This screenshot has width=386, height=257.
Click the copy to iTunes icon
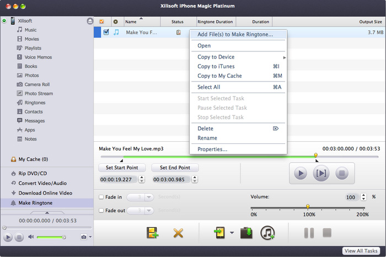coord(267,233)
